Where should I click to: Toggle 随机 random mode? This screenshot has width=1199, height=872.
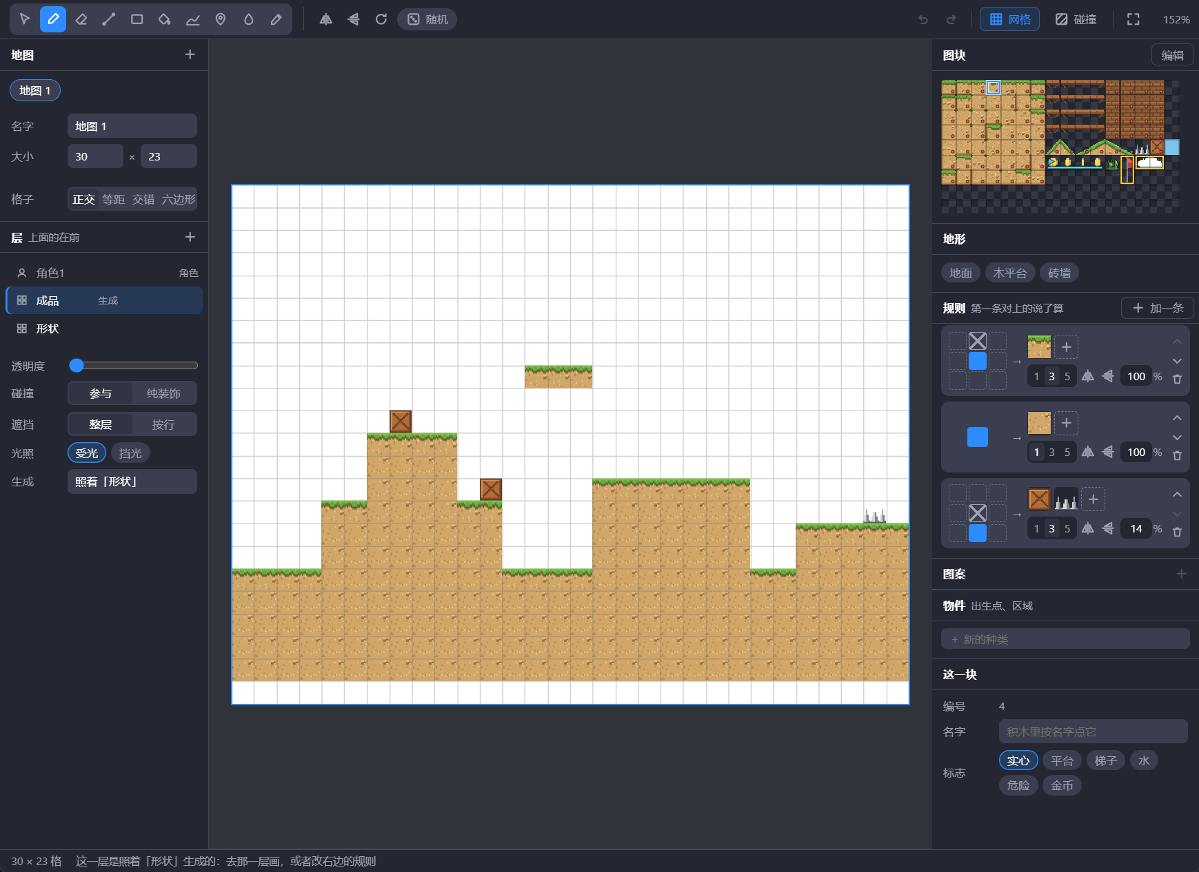coord(427,19)
